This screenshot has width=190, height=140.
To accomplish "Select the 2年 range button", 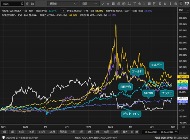I will [81, 132].
